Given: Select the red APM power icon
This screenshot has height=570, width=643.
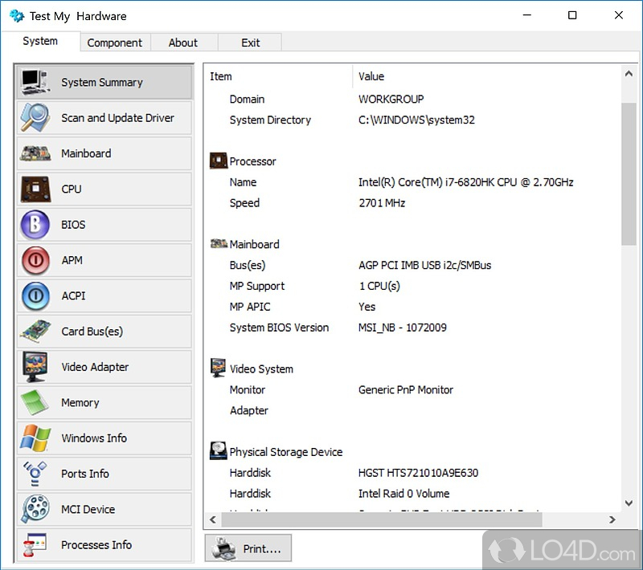Looking at the screenshot, I should tap(35, 260).
